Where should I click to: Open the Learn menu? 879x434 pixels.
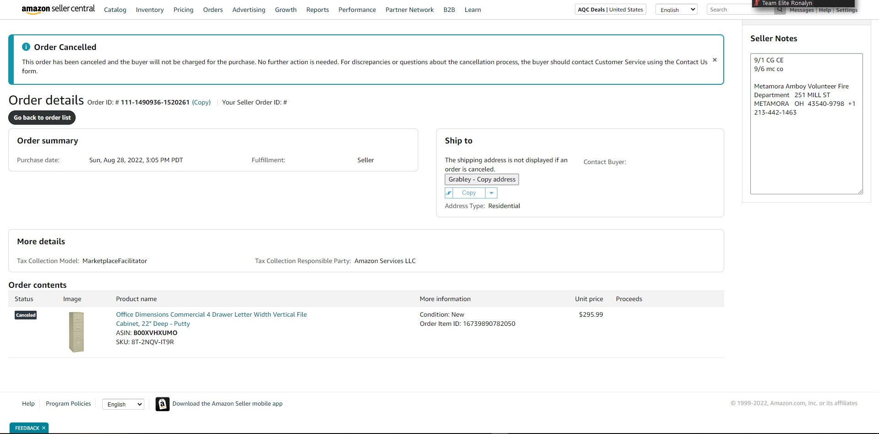coord(473,10)
